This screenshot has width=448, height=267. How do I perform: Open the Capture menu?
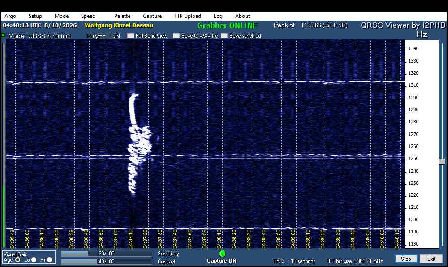pos(152,16)
